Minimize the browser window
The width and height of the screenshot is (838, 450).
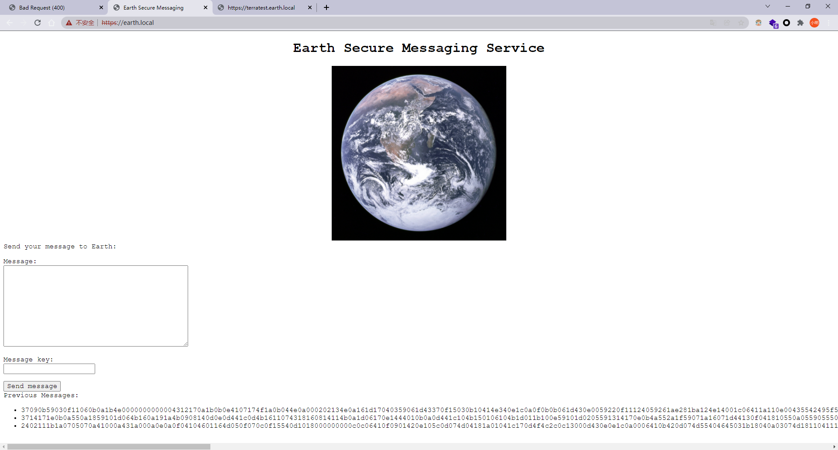(x=788, y=6)
